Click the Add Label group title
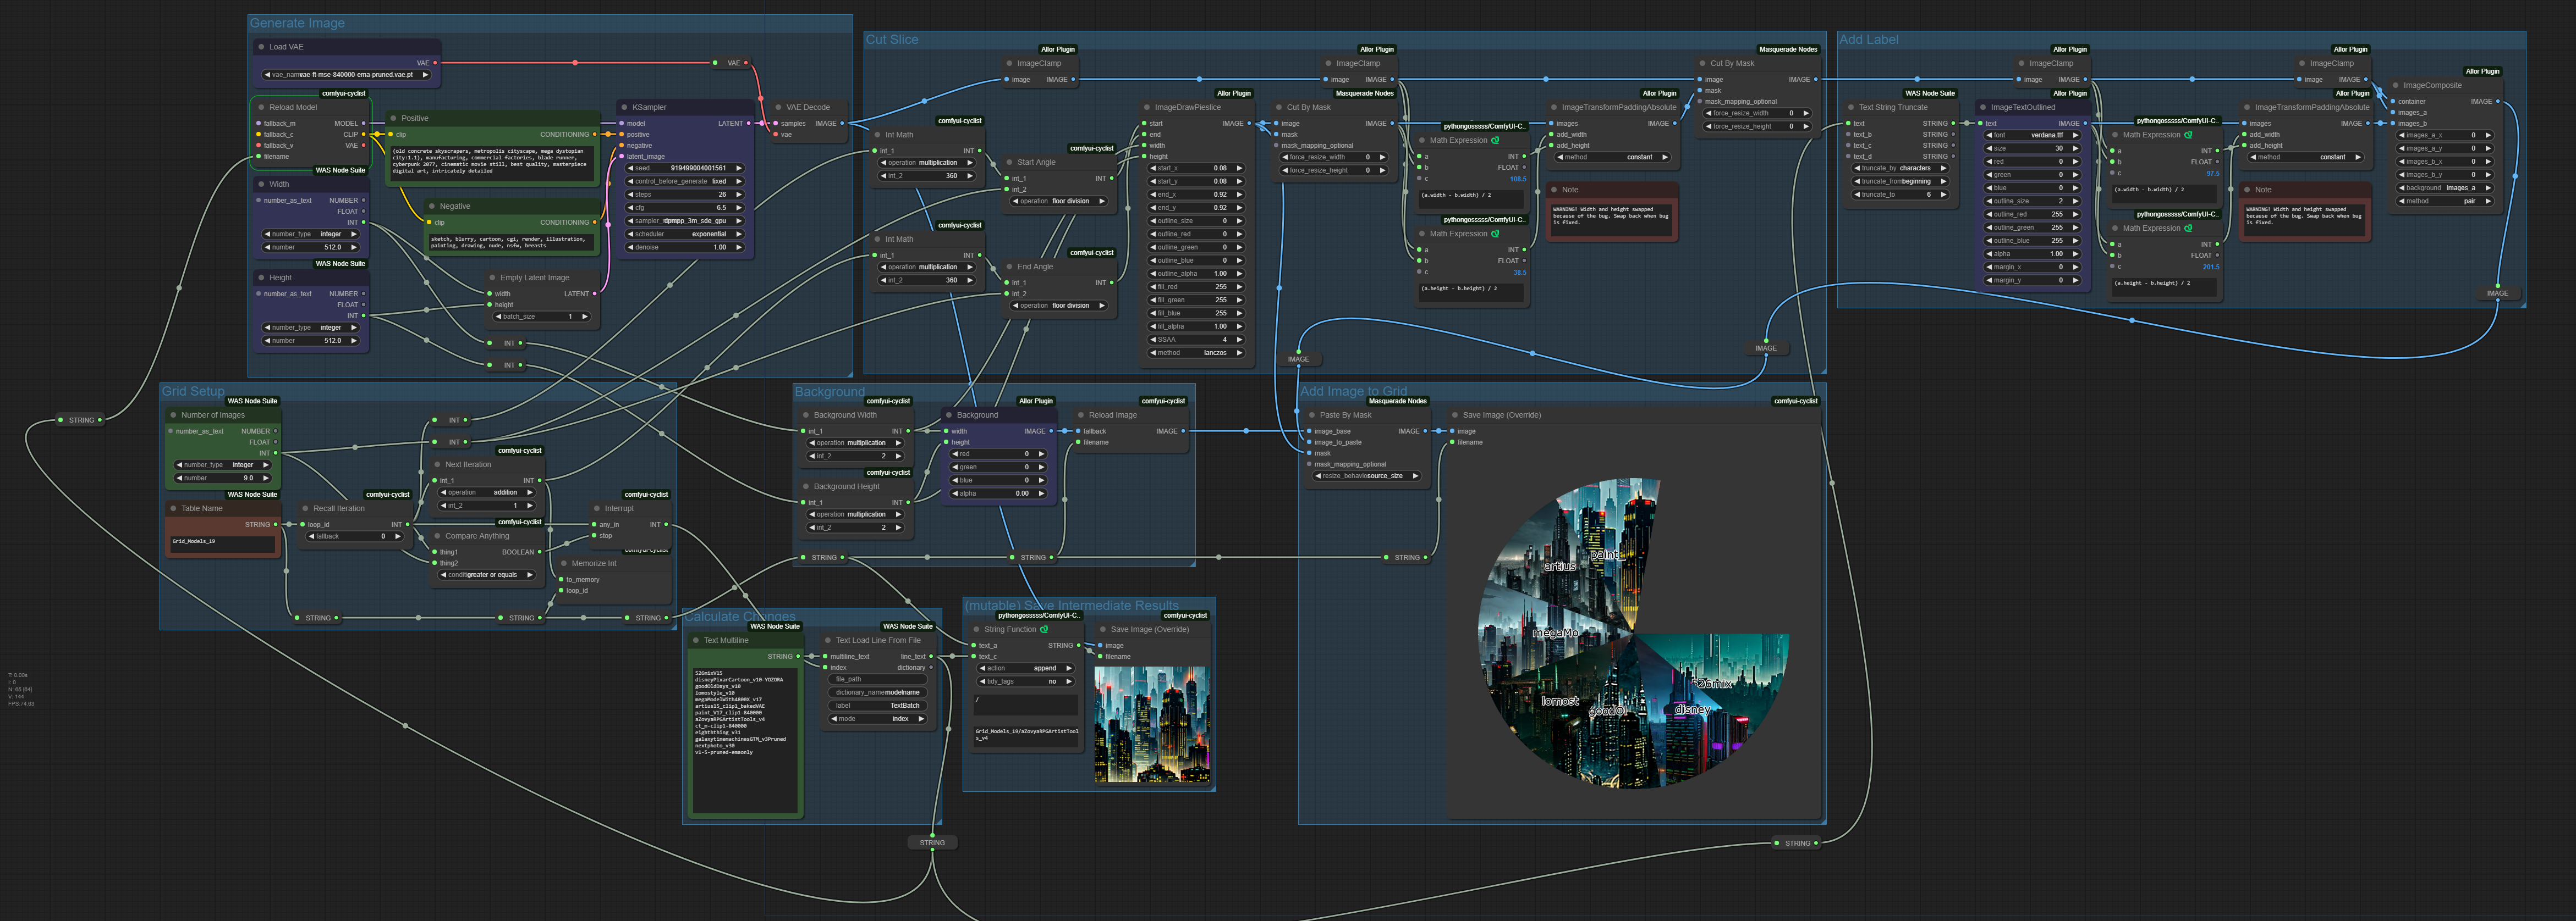Viewport: 2576px width, 921px height. coord(1868,40)
